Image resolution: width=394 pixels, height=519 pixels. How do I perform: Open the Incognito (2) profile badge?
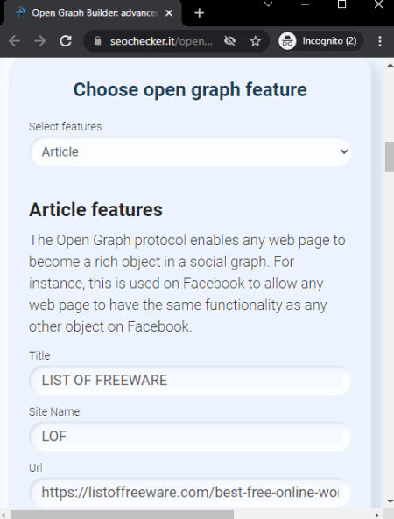[320, 41]
